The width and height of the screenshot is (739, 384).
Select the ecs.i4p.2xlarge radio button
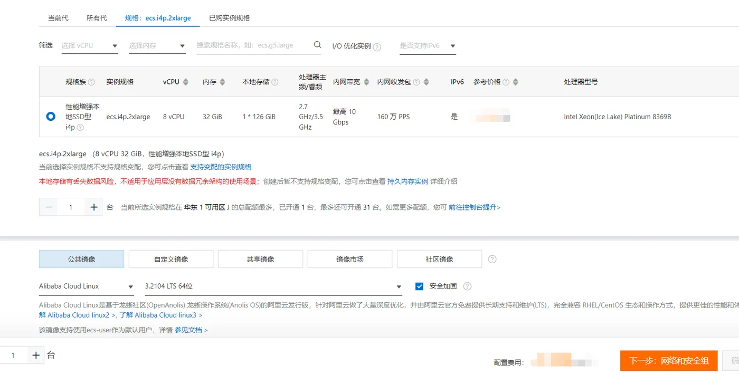(x=51, y=117)
